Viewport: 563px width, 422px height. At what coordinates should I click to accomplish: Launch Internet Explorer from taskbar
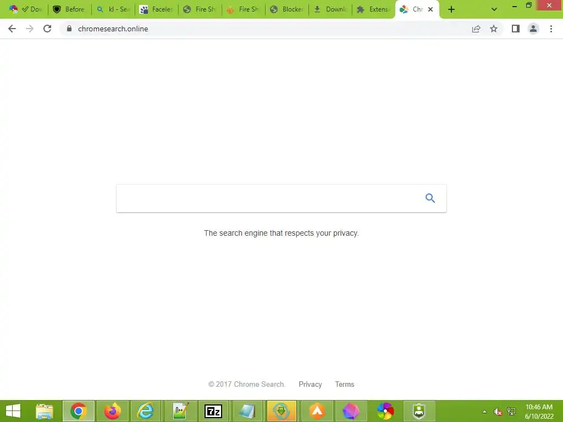[x=146, y=411]
